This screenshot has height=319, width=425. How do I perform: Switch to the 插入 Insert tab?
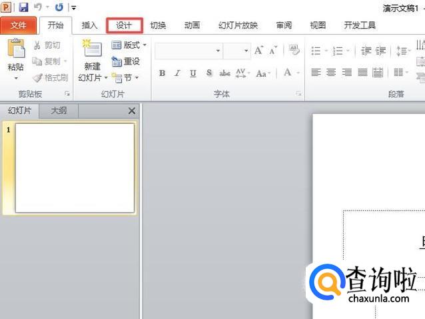89,25
